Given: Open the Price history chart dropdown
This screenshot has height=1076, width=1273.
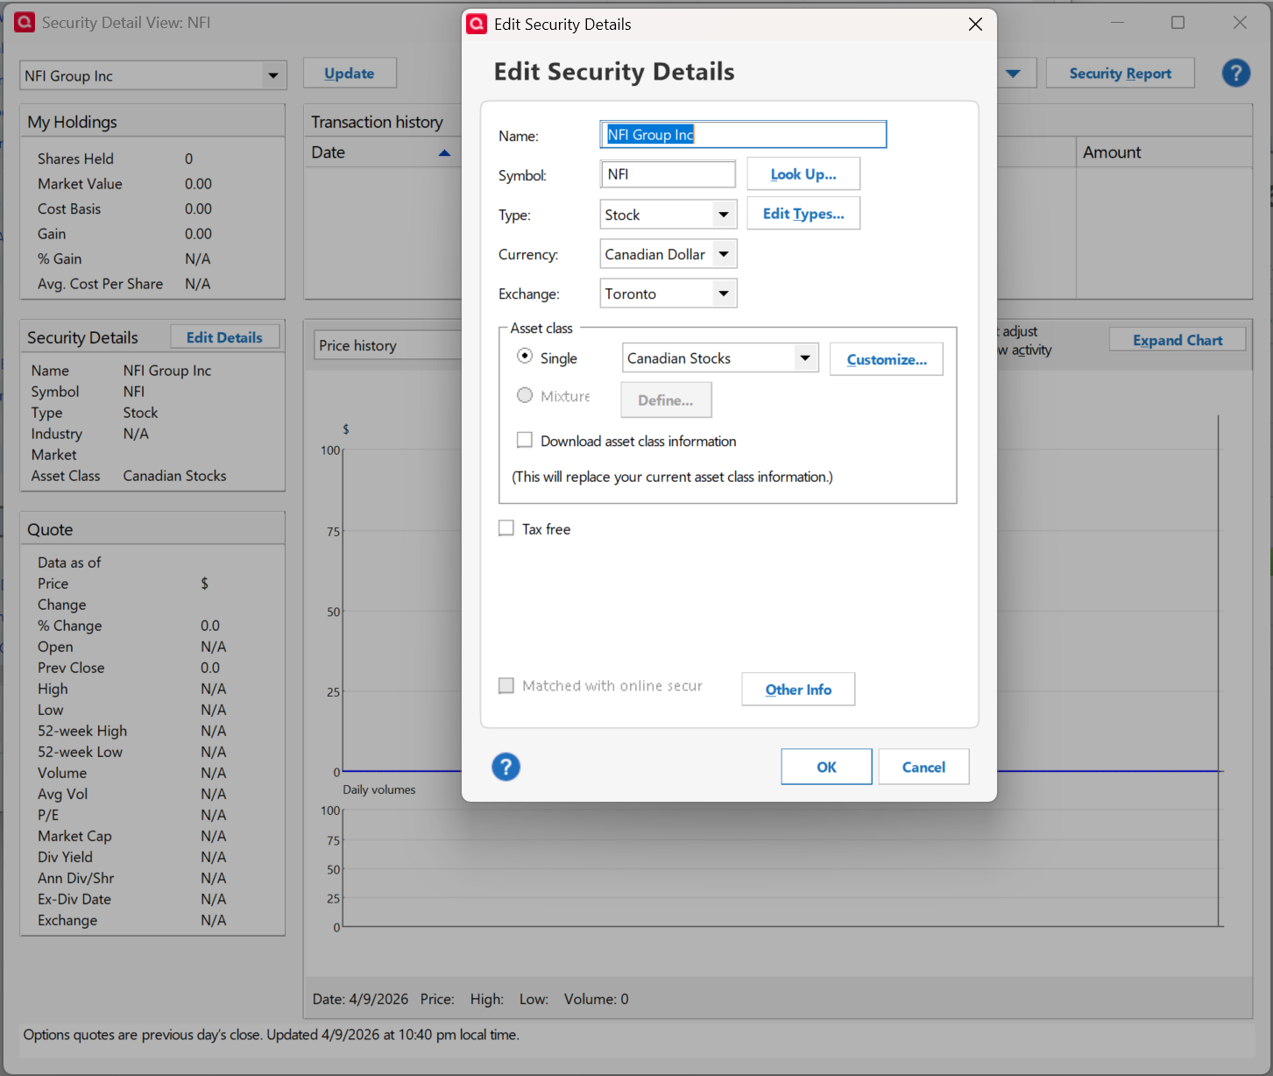Looking at the screenshot, I should (x=388, y=345).
